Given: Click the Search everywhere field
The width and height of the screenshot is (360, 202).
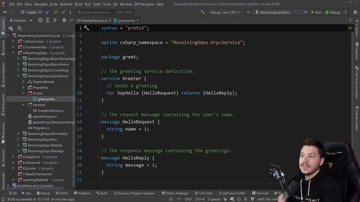Looking at the screenshot, I should (x=105, y=12).
